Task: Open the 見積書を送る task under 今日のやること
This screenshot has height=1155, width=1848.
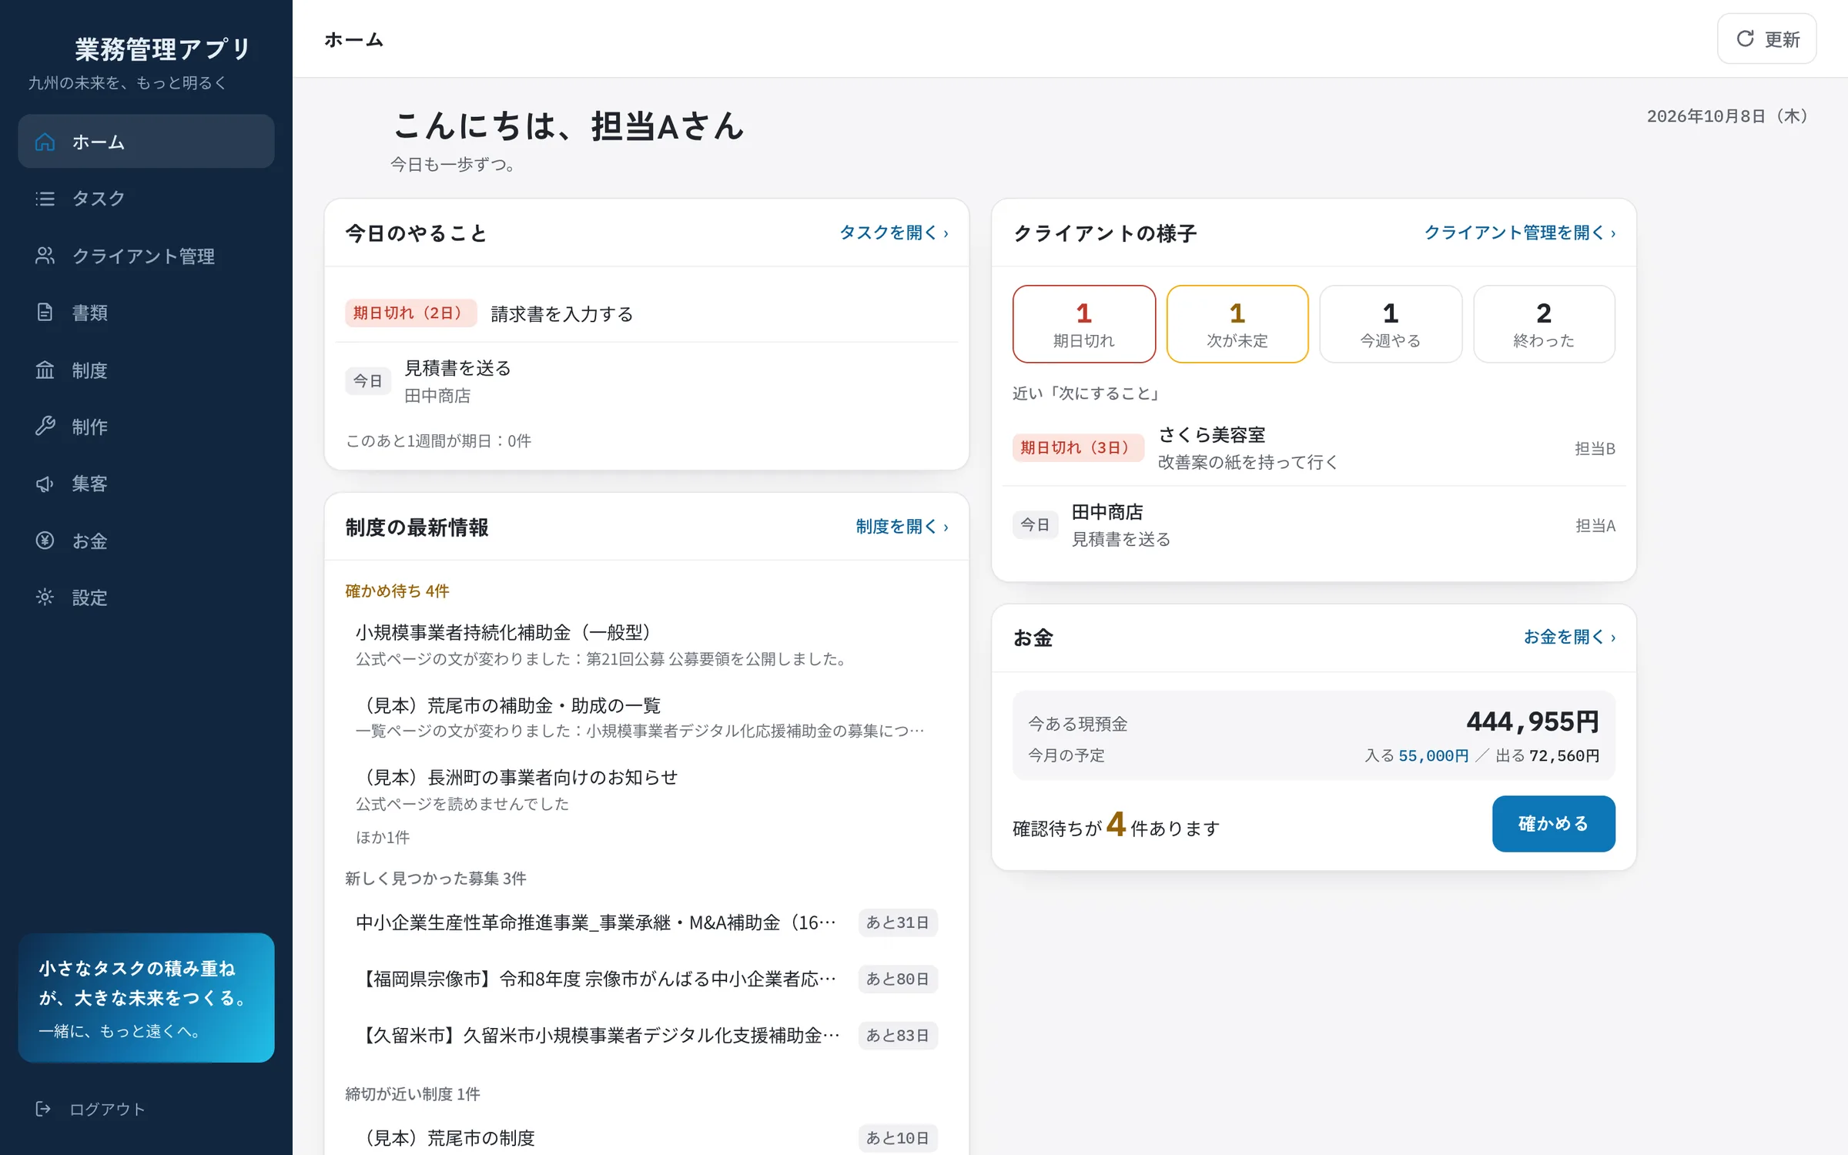Action: point(647,381)
